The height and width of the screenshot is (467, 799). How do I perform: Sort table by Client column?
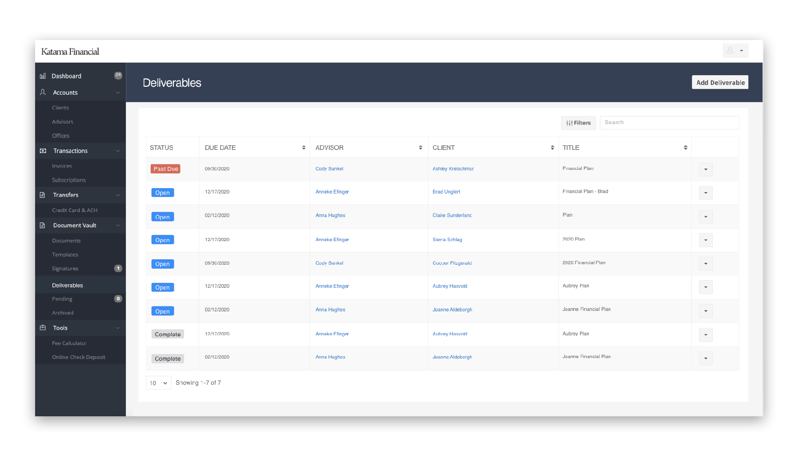click(552, 148)
